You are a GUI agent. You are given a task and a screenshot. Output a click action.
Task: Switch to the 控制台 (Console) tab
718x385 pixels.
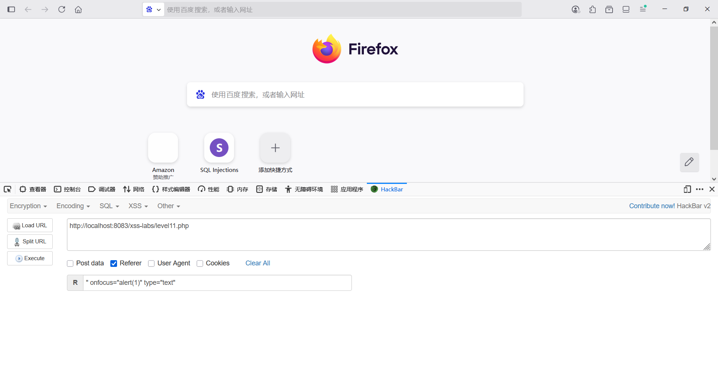click(x=67, y=190)
